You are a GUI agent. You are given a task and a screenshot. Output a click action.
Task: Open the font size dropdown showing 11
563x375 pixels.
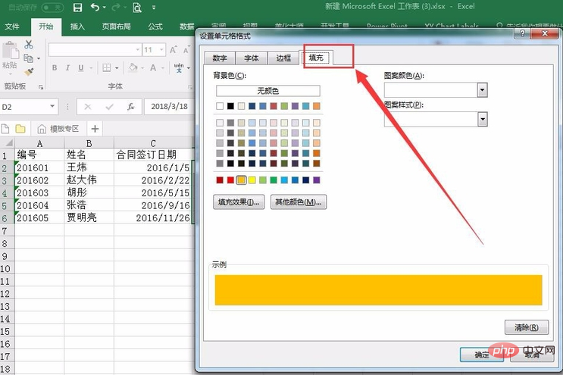(x=162, y=49)
